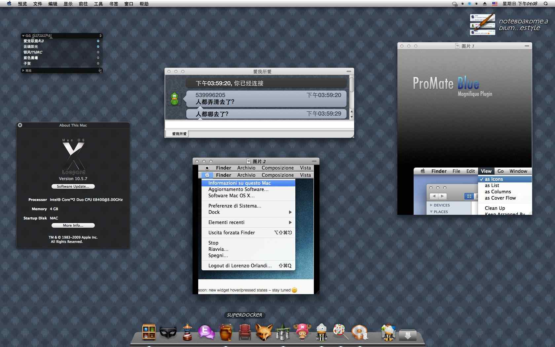Screen dimensions: 555x347
Task: Select contact 紫色晨曦 in buddy list
Action: click(61, 58)
